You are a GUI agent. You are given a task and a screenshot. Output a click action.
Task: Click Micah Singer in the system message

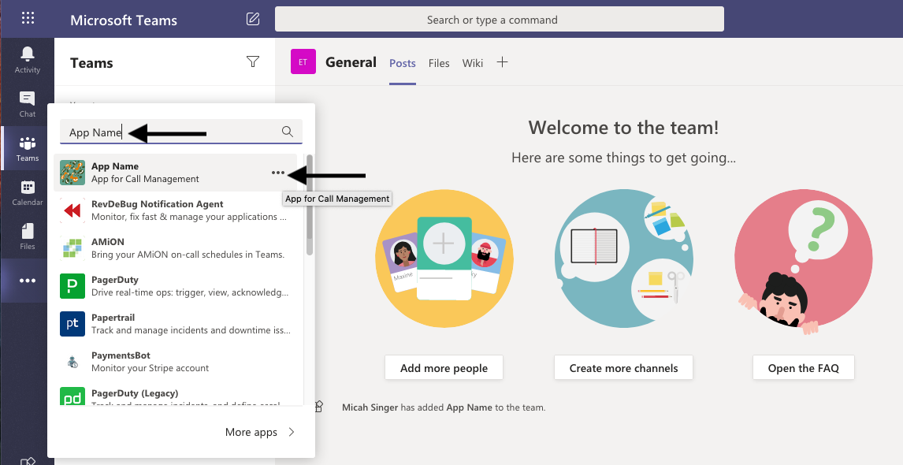tap(370, 407)
